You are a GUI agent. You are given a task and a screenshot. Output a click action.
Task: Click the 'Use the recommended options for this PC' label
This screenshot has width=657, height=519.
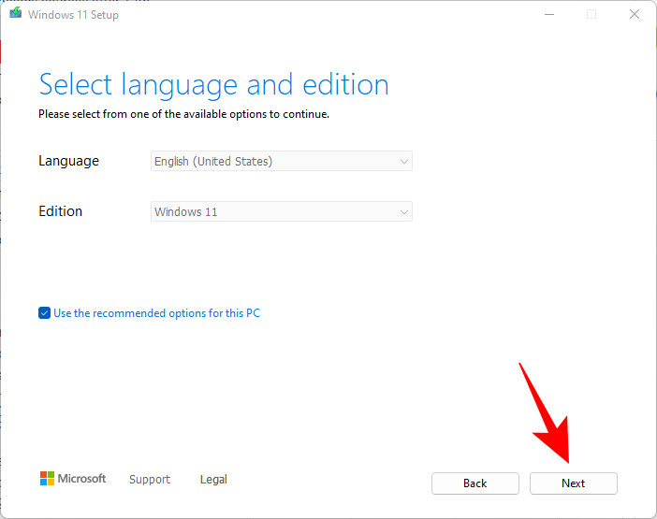[x=156, y=313]
